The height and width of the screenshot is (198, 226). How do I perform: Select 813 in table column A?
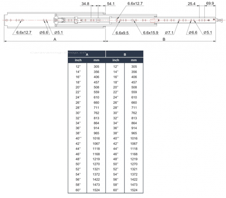pyautogui.click(x=96, y=118)
